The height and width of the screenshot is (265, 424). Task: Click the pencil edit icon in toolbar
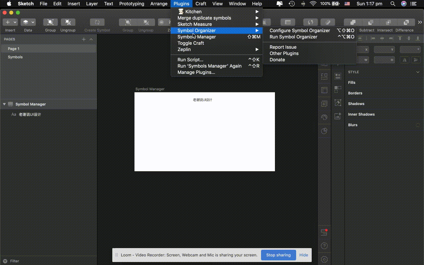(328, 22)
